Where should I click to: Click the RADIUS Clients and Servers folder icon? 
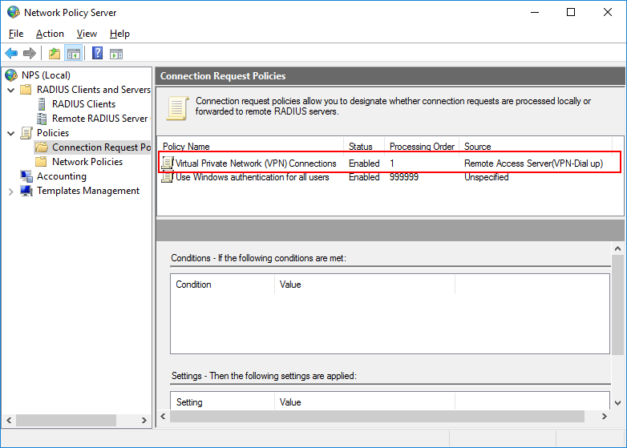click(x=26, y=90)
